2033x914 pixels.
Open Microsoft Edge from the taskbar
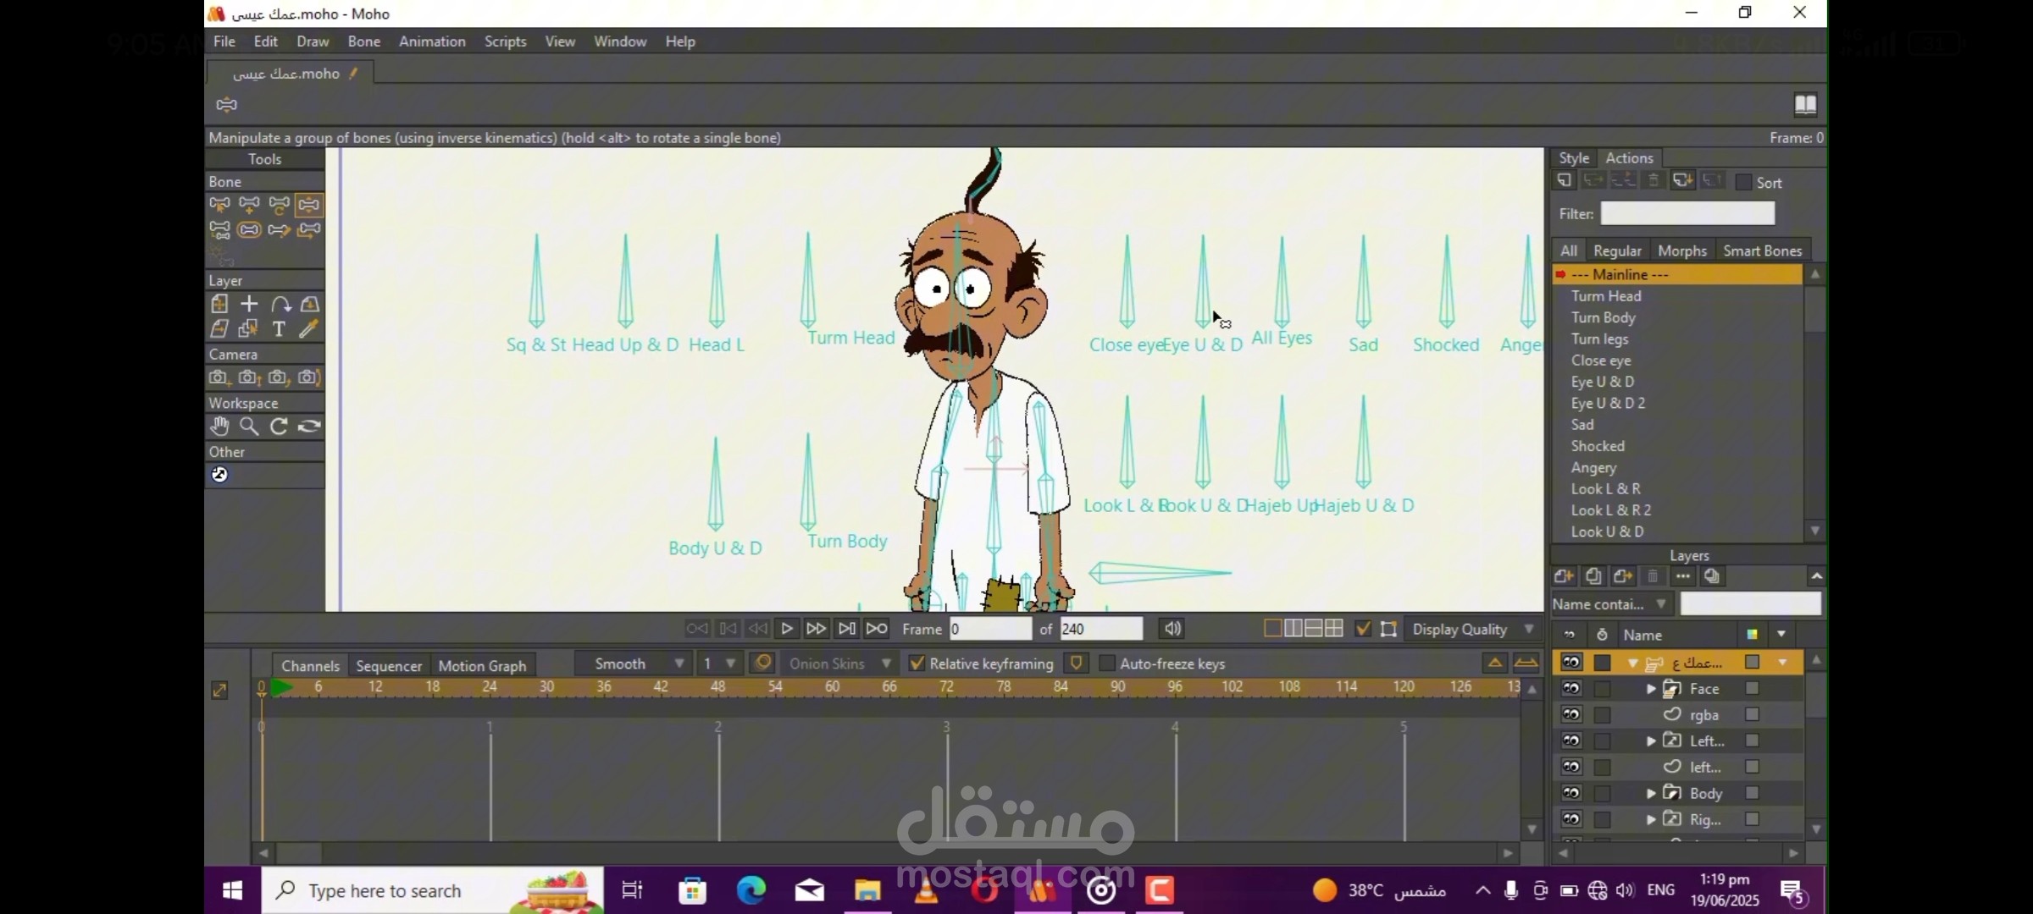751,890
